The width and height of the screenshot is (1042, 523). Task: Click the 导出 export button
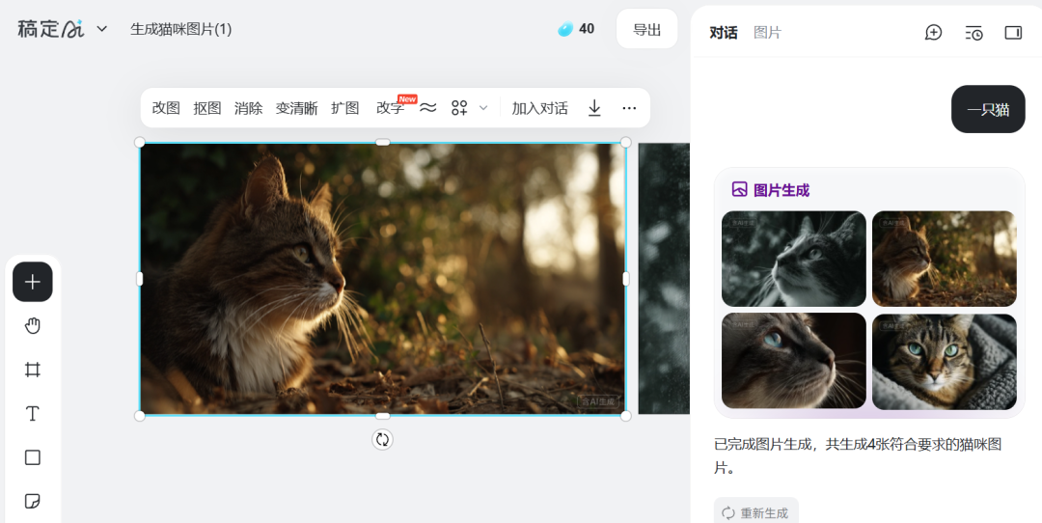coord(646,29)
